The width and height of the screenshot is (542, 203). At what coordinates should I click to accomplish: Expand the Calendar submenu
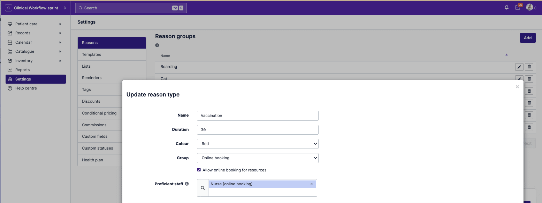pos(60,42)
